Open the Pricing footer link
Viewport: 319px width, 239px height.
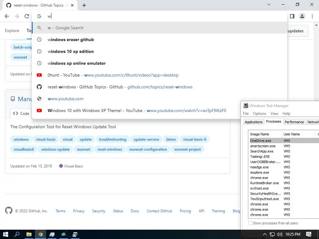click(x=185, y=211)
